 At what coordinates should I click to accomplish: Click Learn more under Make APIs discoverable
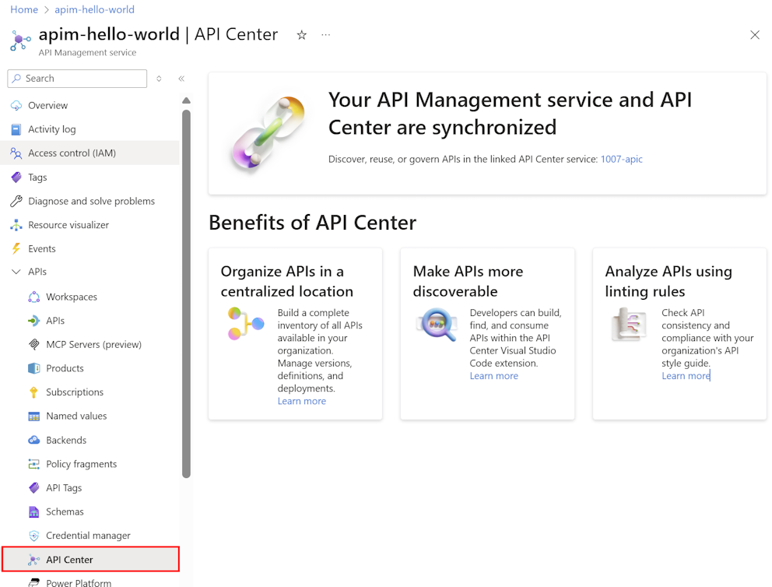click(x=494, y=376)
